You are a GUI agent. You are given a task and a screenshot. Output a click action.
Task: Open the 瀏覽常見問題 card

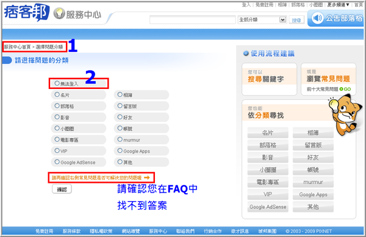click(328, 79)
